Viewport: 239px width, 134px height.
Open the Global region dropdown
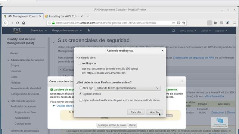(205, 31)
